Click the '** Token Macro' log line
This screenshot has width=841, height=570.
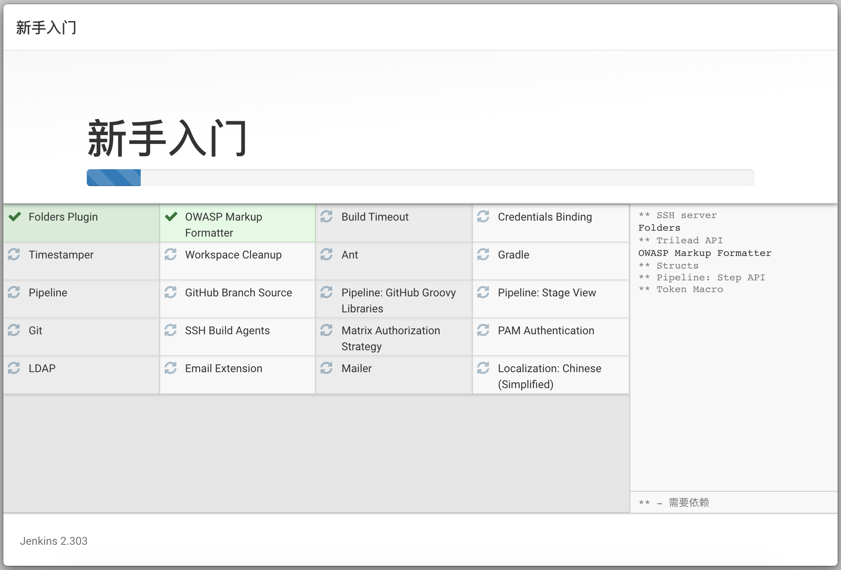[680, 289]
